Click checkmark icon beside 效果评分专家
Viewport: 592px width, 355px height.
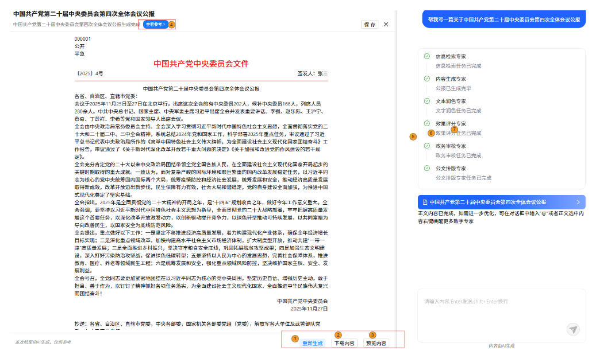(x=426, y=123)
